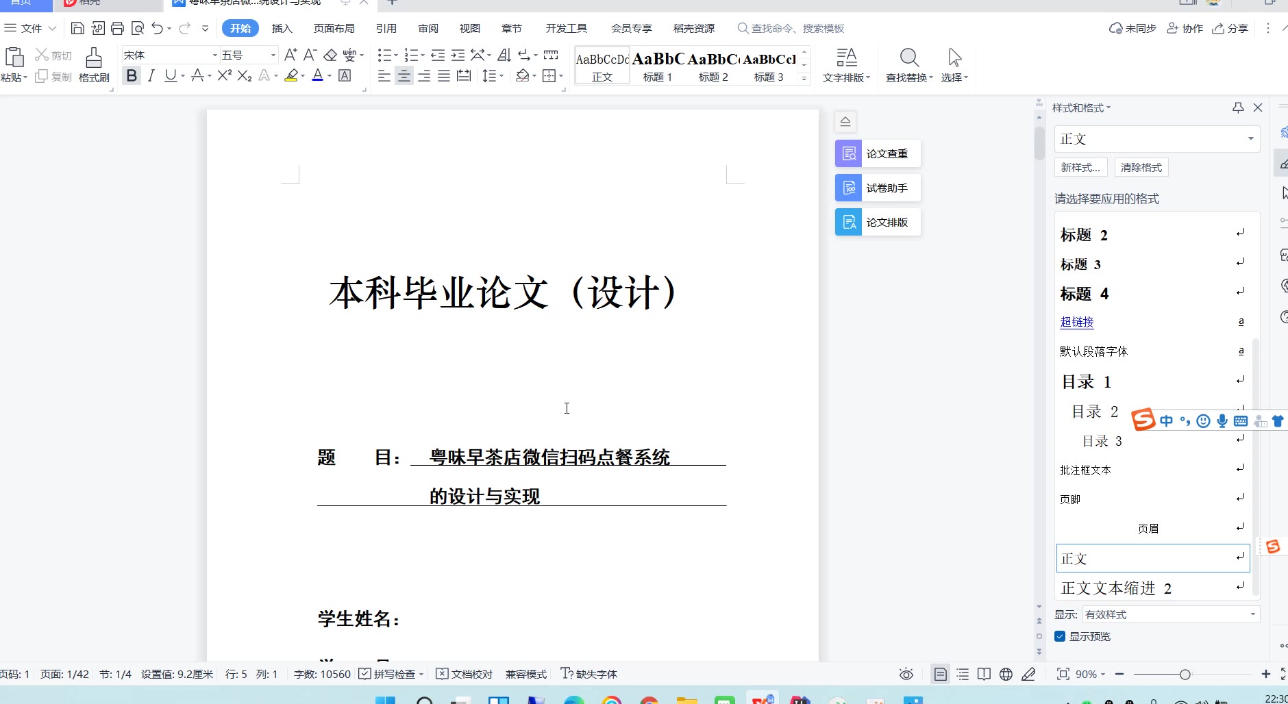The image size is (1288, 704).
Task: Click the center alignment icon
Action: [x=404, y=76]
